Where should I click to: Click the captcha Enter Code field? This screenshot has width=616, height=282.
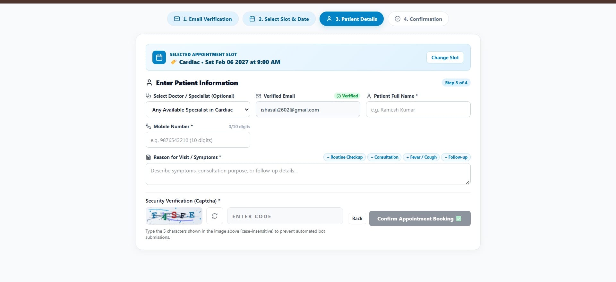pyautogui.click(x=285, y=216)
